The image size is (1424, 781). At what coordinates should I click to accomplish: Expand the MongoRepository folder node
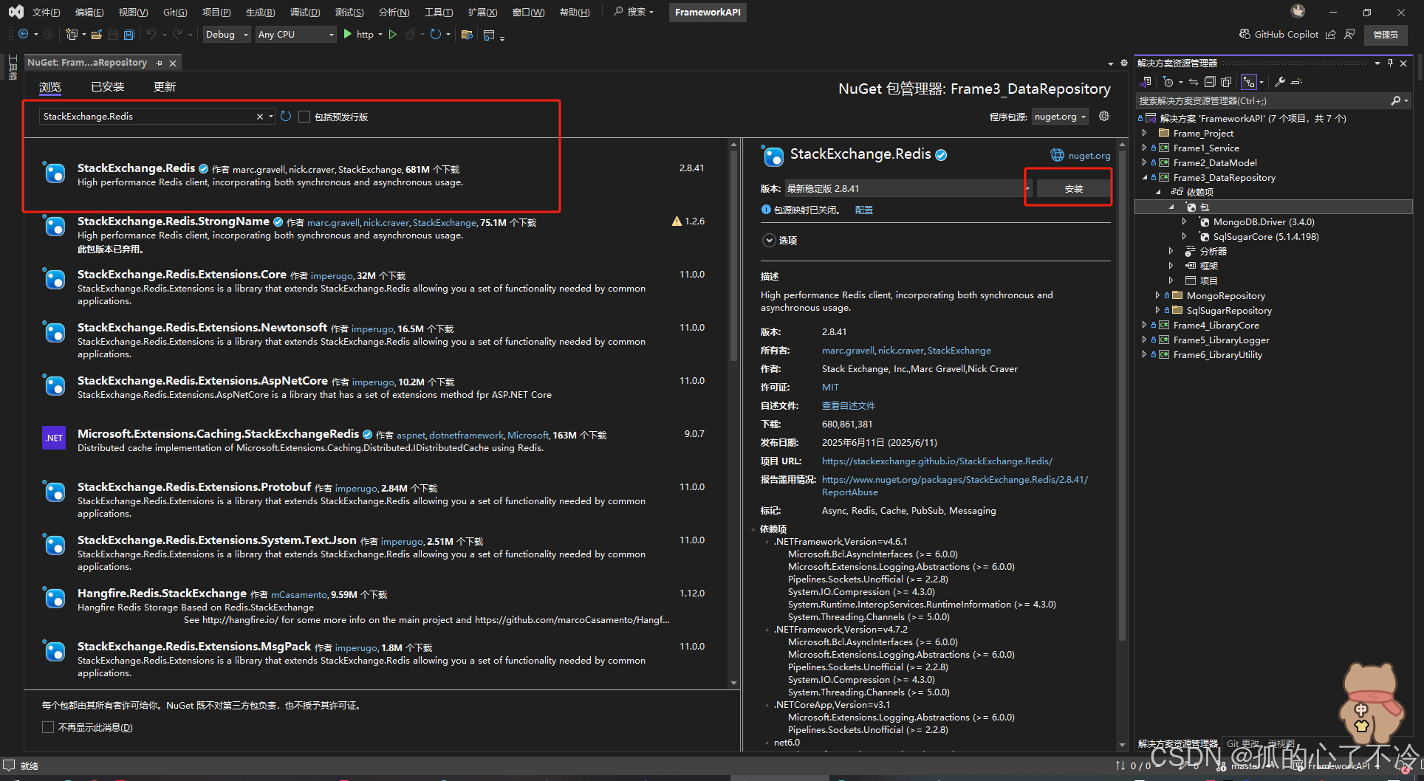[1158, 296]
